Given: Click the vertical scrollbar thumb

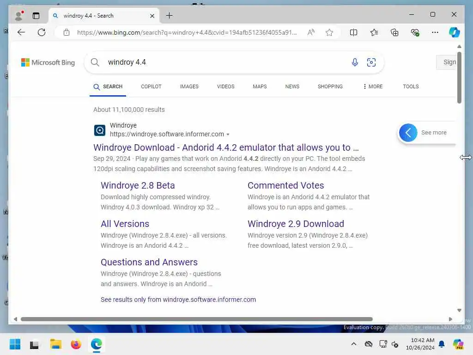Looking at the screenshot, I should click(x=459, y=78).
